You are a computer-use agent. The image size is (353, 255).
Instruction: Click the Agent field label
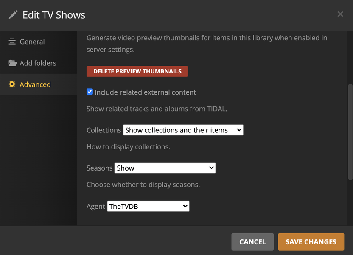click(95, 206)
